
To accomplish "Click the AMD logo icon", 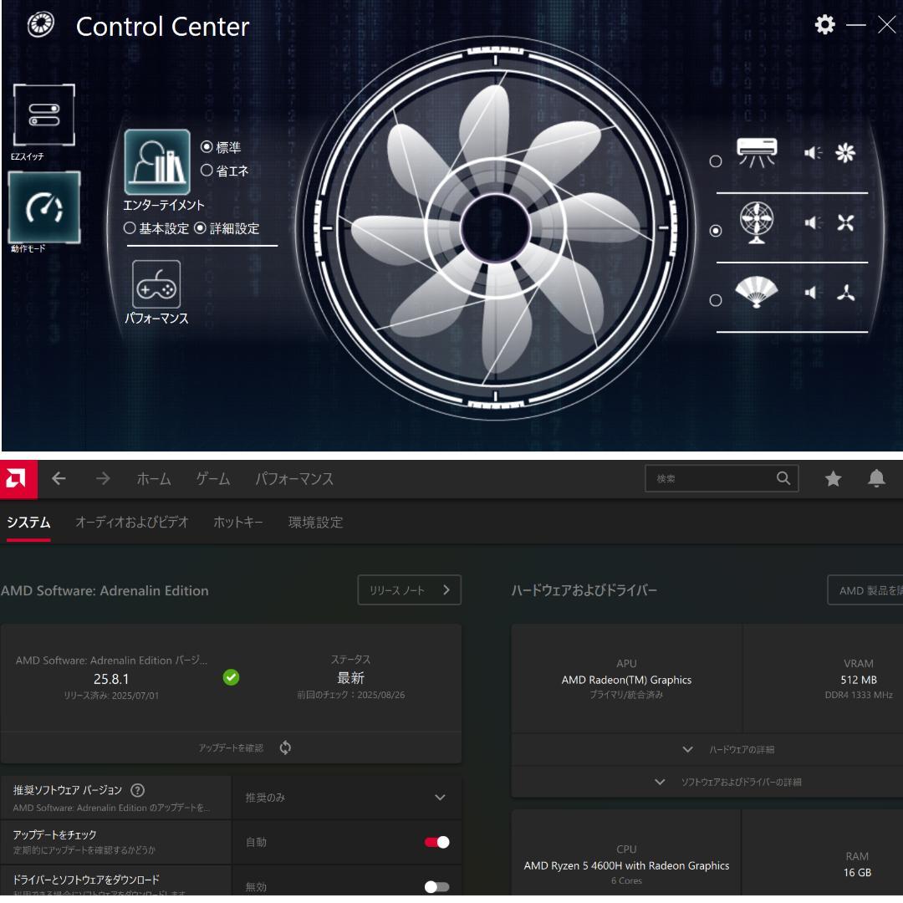I will click(x=16, y=478).
